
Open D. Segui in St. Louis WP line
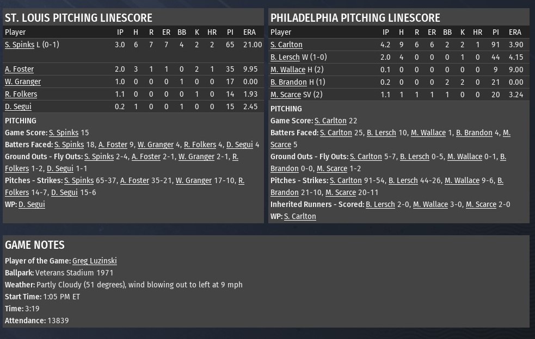pyautogui.click(x=32, y=204)
